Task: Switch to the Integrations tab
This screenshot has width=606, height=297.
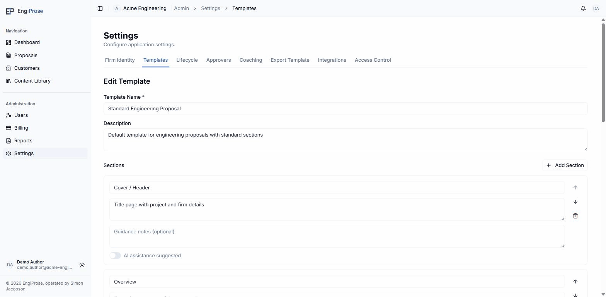Action: click(332, 60)
